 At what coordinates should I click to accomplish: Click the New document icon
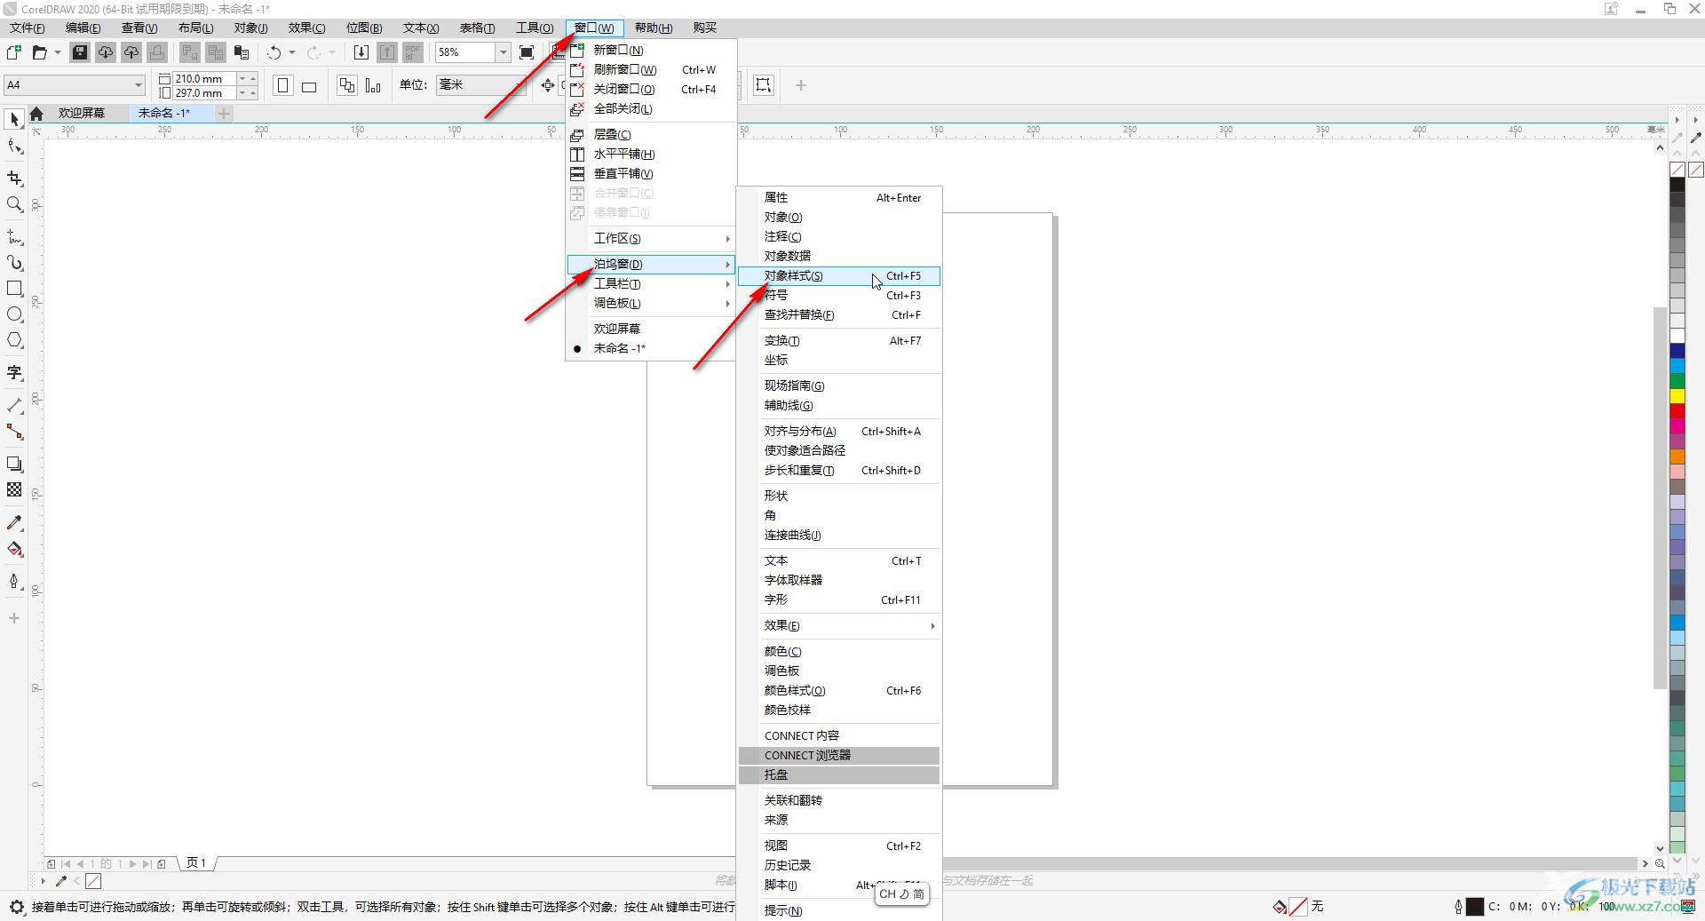coord(14,52)
